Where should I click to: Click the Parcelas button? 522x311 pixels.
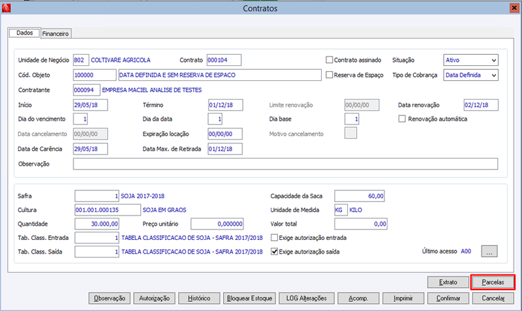click(493, 282)
